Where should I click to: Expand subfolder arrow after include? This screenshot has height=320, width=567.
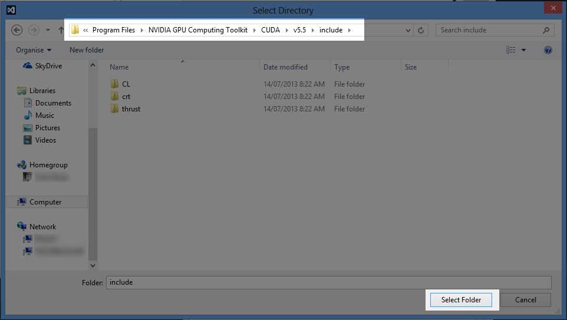point(350,31)
